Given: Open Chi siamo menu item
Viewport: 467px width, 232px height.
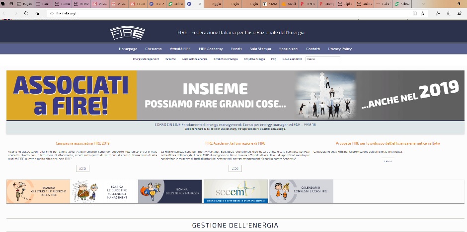Looking at the screenshot, I should click(x=154, y=49).
